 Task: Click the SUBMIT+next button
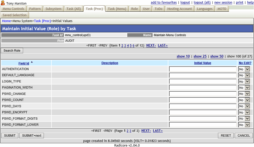(32, 136)
